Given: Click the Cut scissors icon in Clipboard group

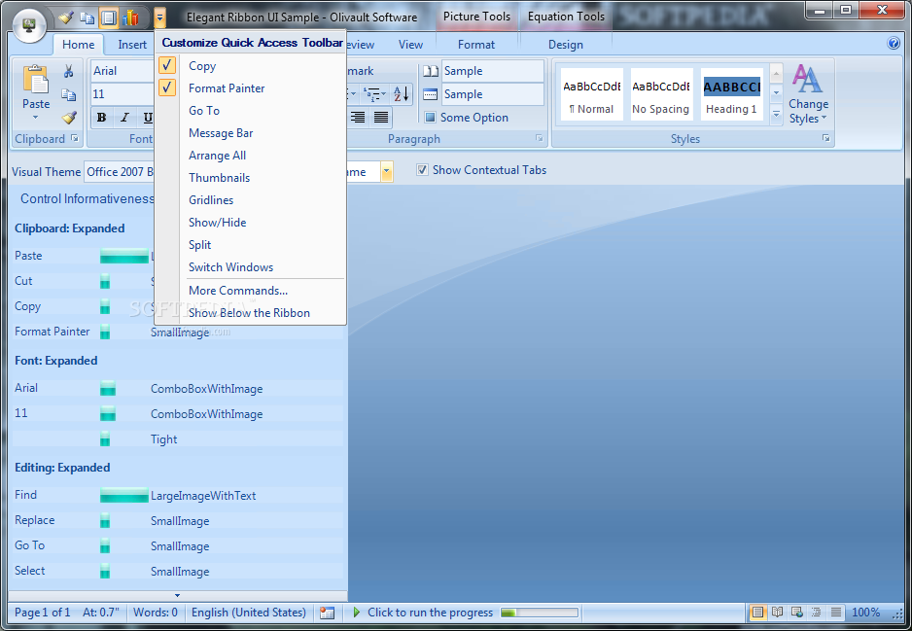Looking at the screenshot, I should 69,71.
